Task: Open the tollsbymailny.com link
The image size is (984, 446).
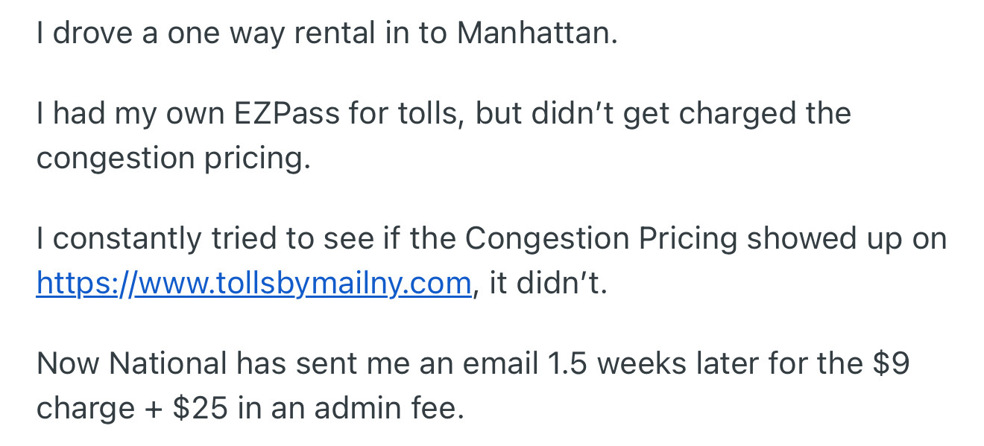Action: pyautogui.click(x=253, y=284)
